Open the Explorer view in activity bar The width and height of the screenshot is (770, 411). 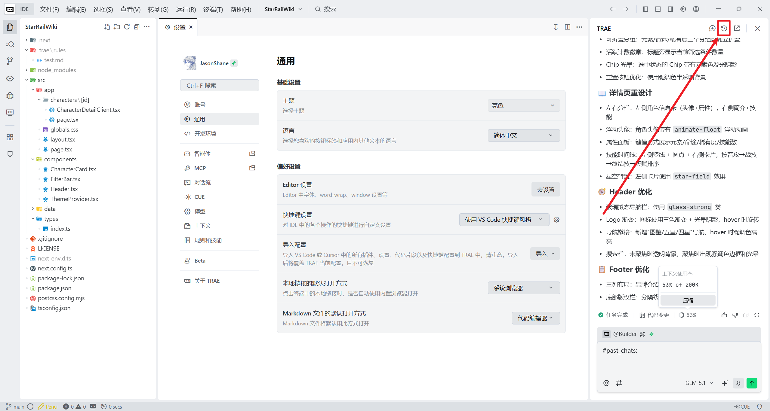pyautogui.click(x=10, y=27)
